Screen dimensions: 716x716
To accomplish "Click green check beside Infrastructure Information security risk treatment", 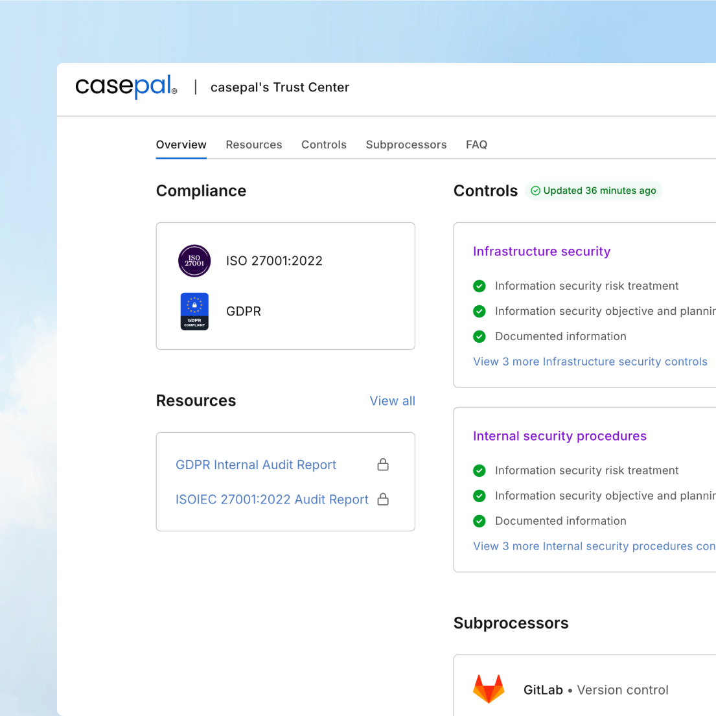I will pyautogui.click(x=479, y=286).
